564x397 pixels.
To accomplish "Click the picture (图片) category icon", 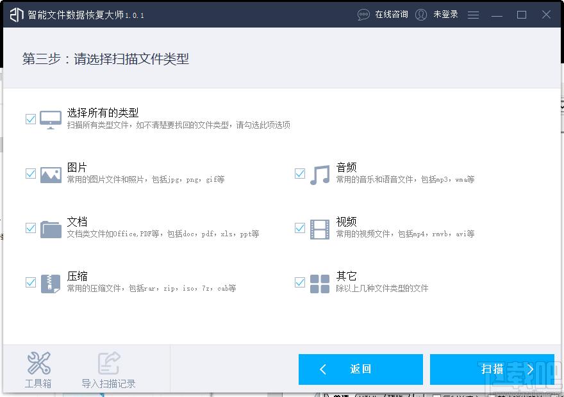I will coord(51,174).
